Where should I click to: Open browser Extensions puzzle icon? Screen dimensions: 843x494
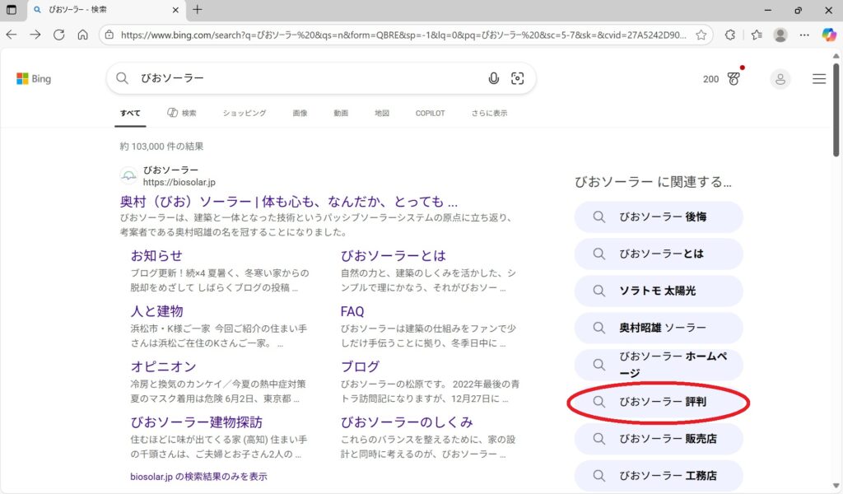pyautogui.click(x=729, y=35)
